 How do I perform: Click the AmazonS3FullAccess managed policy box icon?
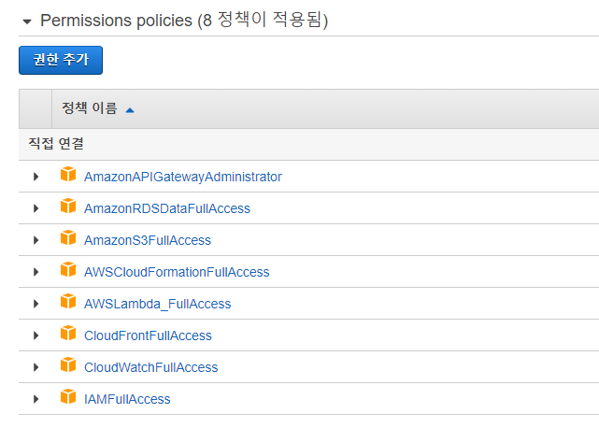(x=68, y=237)
